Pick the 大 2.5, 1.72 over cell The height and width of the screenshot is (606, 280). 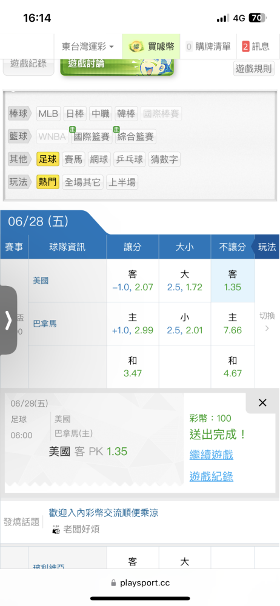click(184, 281)
